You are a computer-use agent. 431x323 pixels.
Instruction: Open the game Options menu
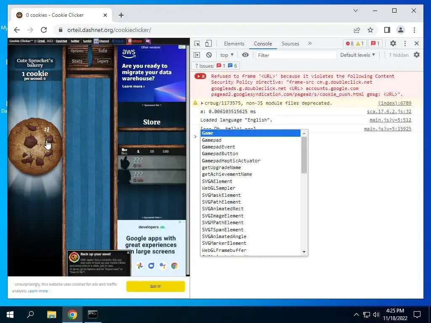pyautogui.click(x=77, y=51)
